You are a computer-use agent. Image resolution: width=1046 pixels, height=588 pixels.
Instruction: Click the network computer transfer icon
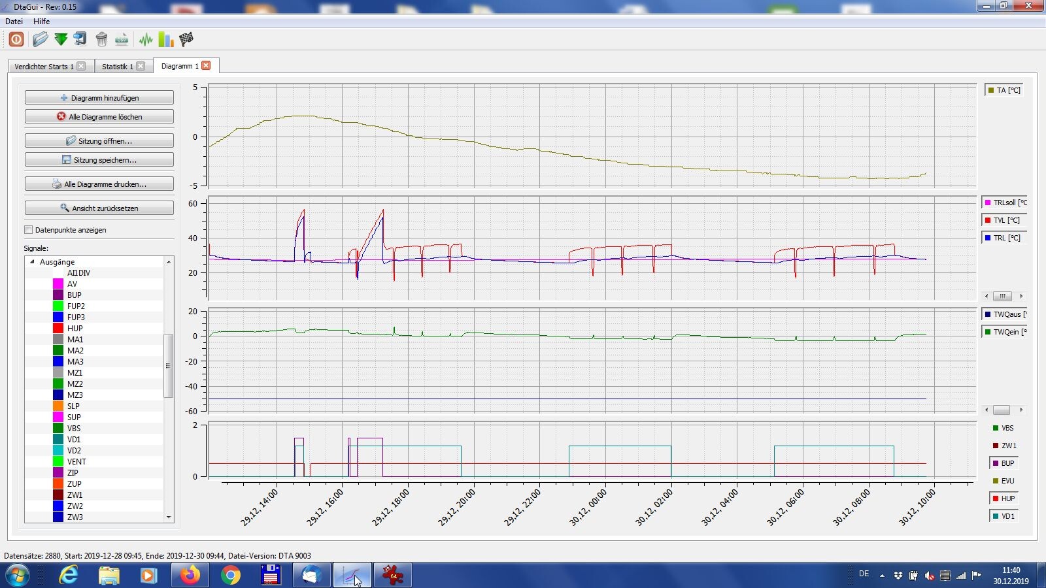click(x=80, y=39)
